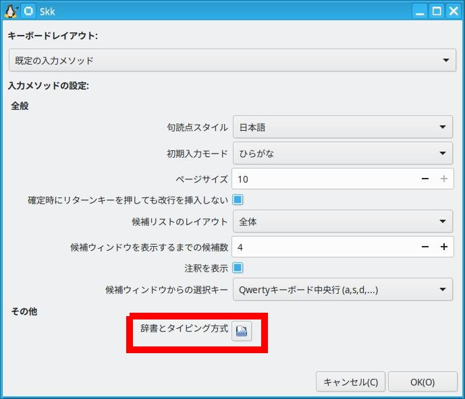Viewport: 465px width, 399px height.
Task: Open the 候補ウィンドウからの選択キー dropdown
Action: click(343, 289)
